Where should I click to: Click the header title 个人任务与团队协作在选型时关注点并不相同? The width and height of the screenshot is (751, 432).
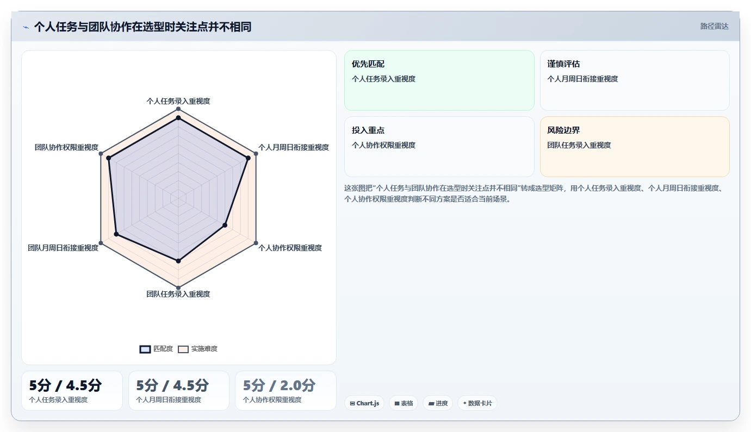pos(142,27)
